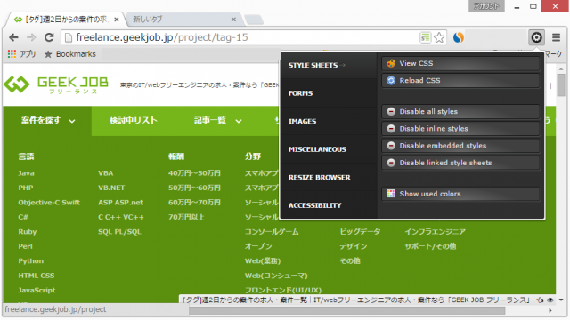Click the icon left of the eye in status strip
Viewport: 570px width, 320px height.
tap(540, 300)
